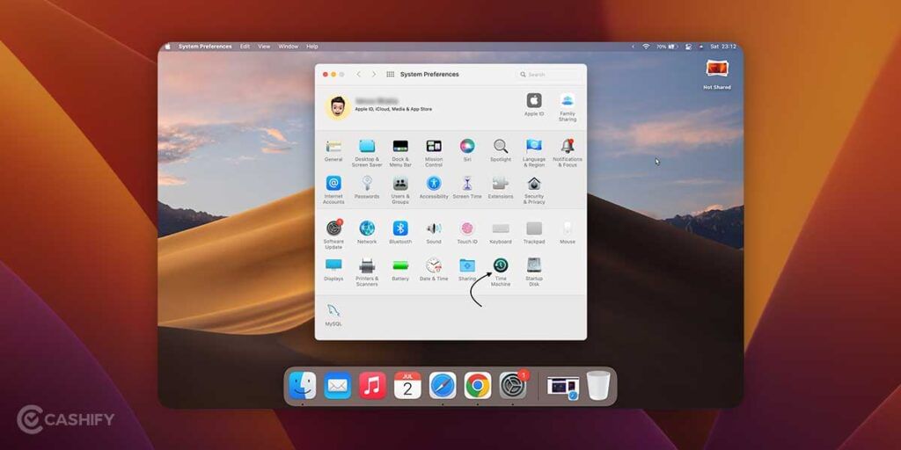Open Google Chrome from the Dock

[x=478, y=385]
